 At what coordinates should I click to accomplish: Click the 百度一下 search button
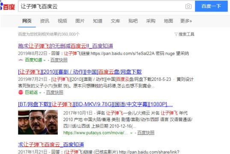coord(211,6)
